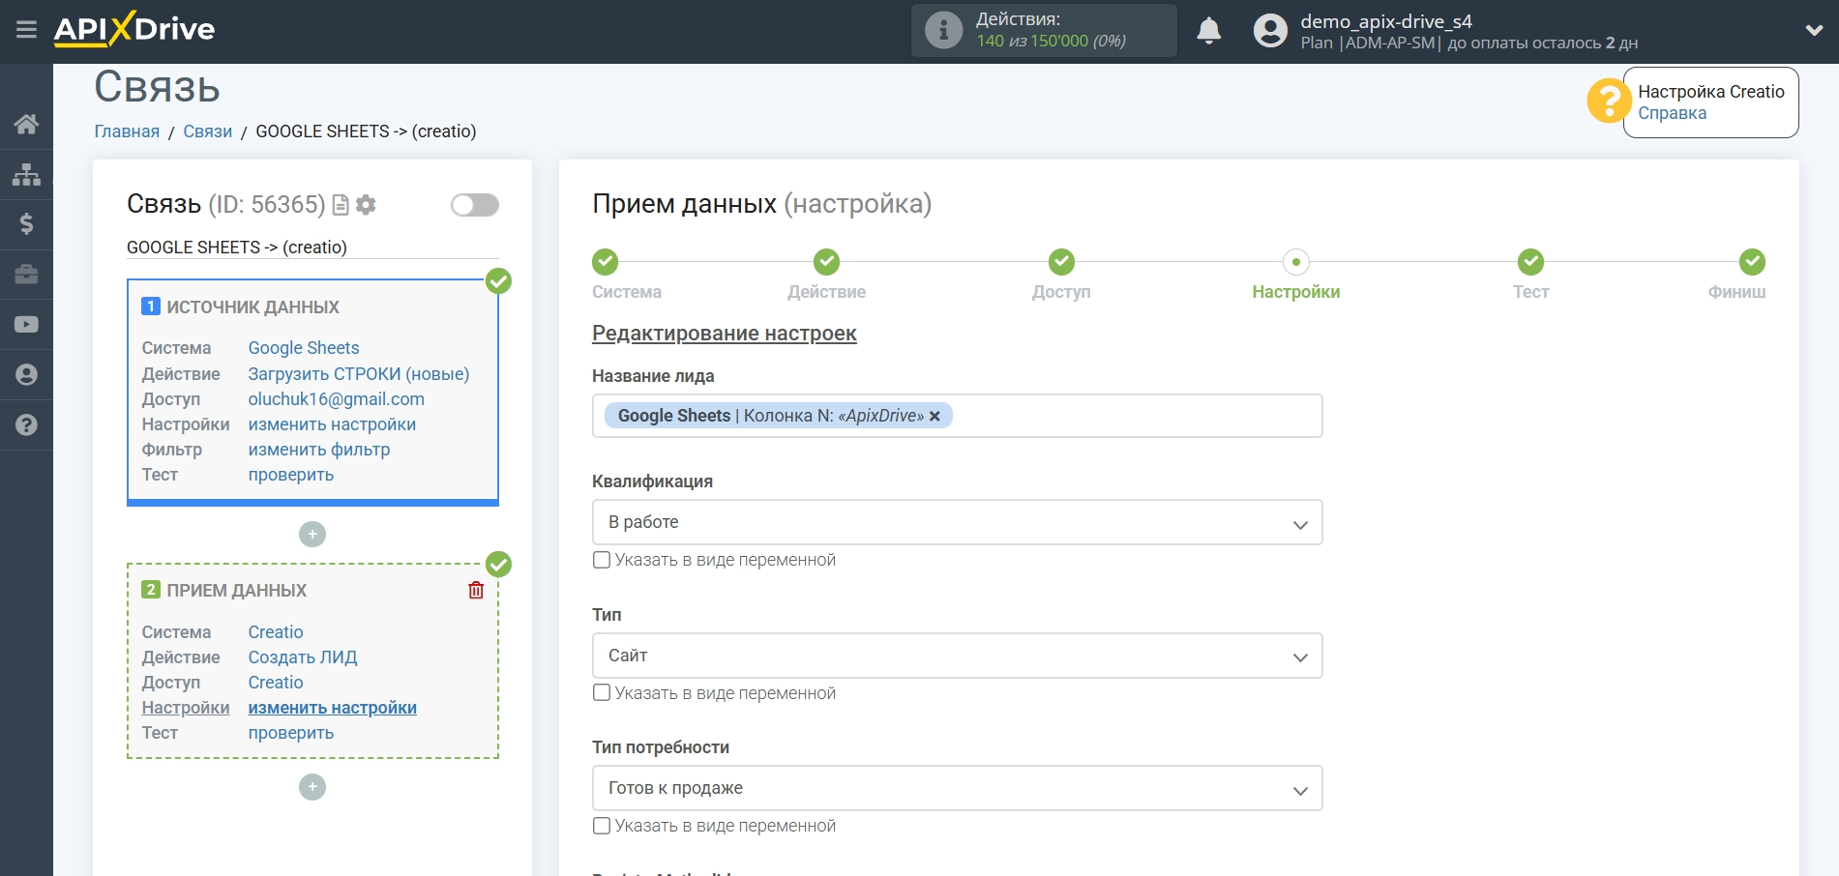Image resolution: width=1839 pixels, height=876 pixels.
Task: Expand the Квалификация dropdown showing 'В работе'
Action: click(x=957, y=523)
